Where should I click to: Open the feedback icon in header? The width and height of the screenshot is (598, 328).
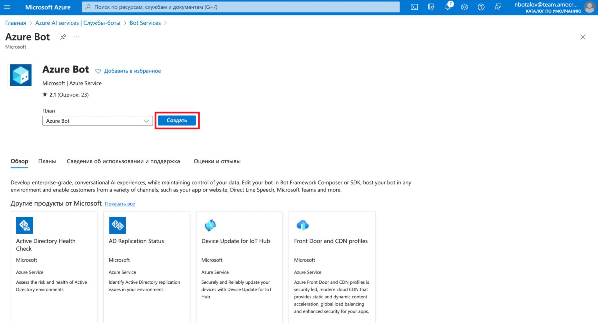[498, 7]
